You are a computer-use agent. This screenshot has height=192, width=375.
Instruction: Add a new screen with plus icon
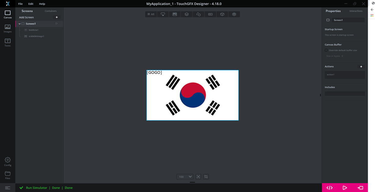click(x=56, y=17)
